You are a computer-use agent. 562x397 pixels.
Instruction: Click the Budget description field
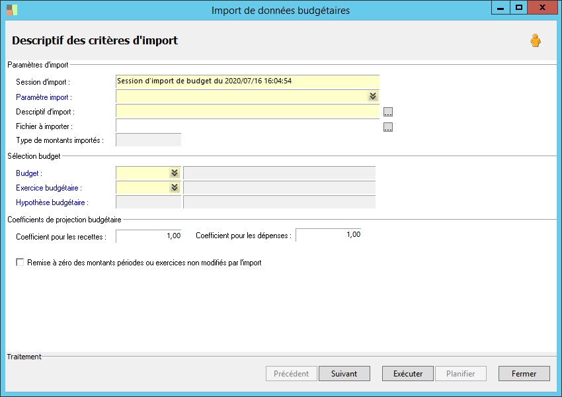tap(279, 173)
